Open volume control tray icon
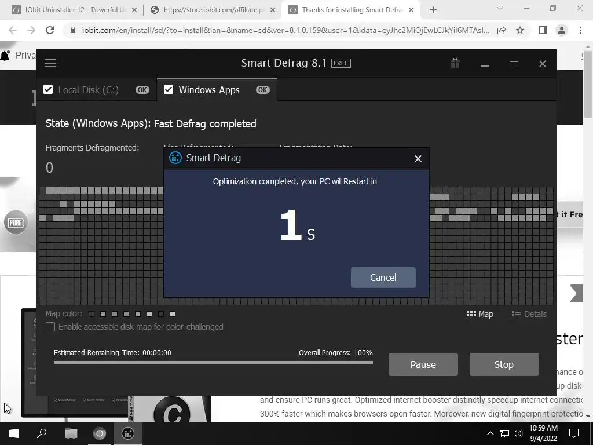Image resolution: width=593 pixels, height=445 pixels. 518,433
